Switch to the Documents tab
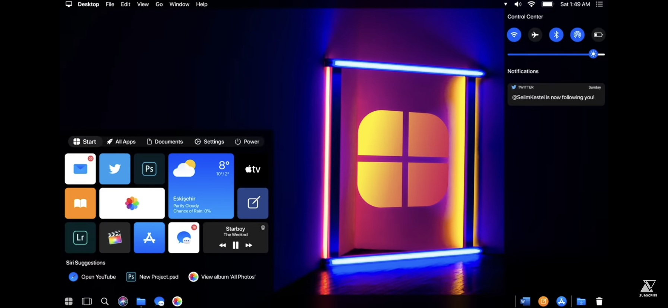 click(165, 142)
